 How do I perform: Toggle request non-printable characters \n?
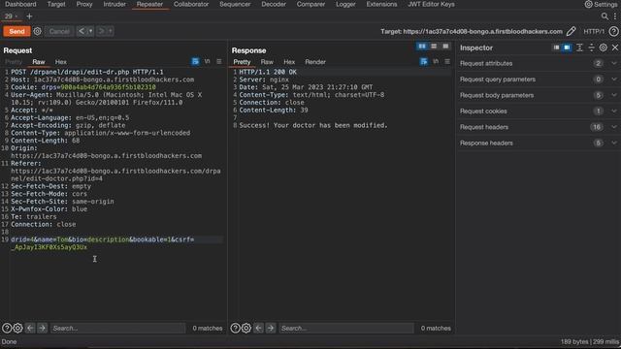tap(207, 62)
